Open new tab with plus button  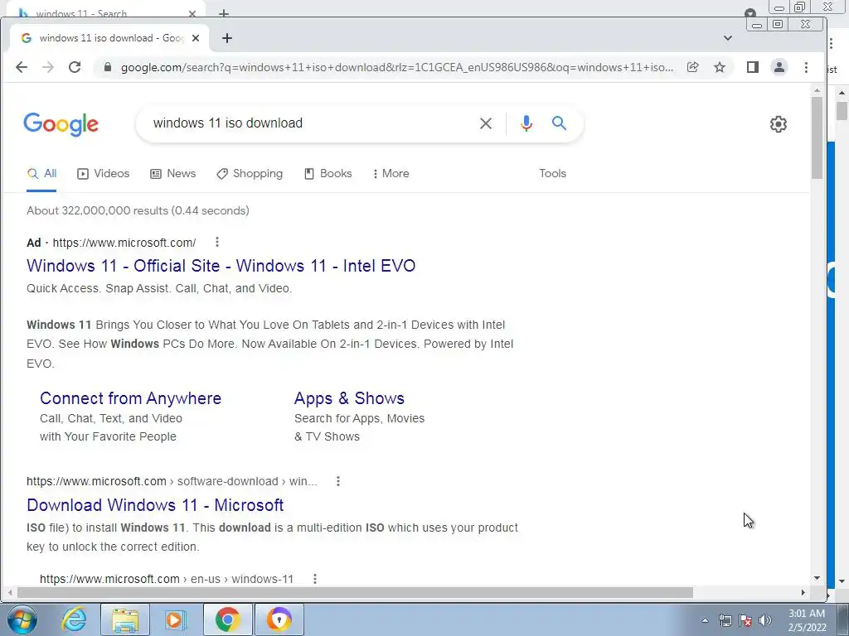coord(227,38)
